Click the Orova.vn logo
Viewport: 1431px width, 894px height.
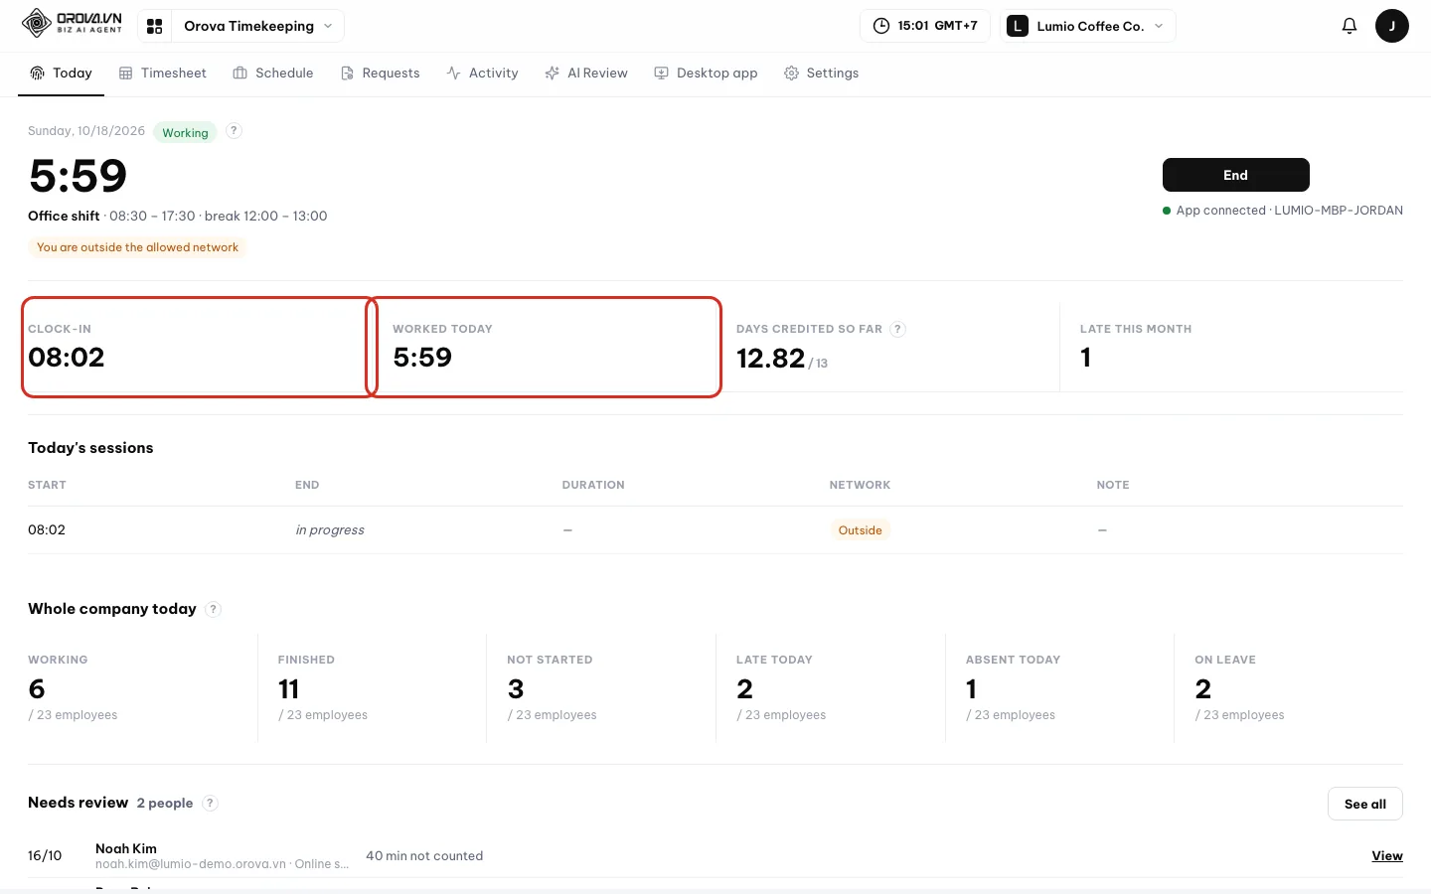[73, 23]
